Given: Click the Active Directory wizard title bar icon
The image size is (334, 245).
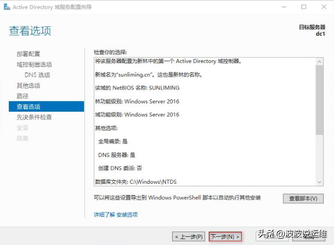Looking at the screenshot, I should 7,7.
